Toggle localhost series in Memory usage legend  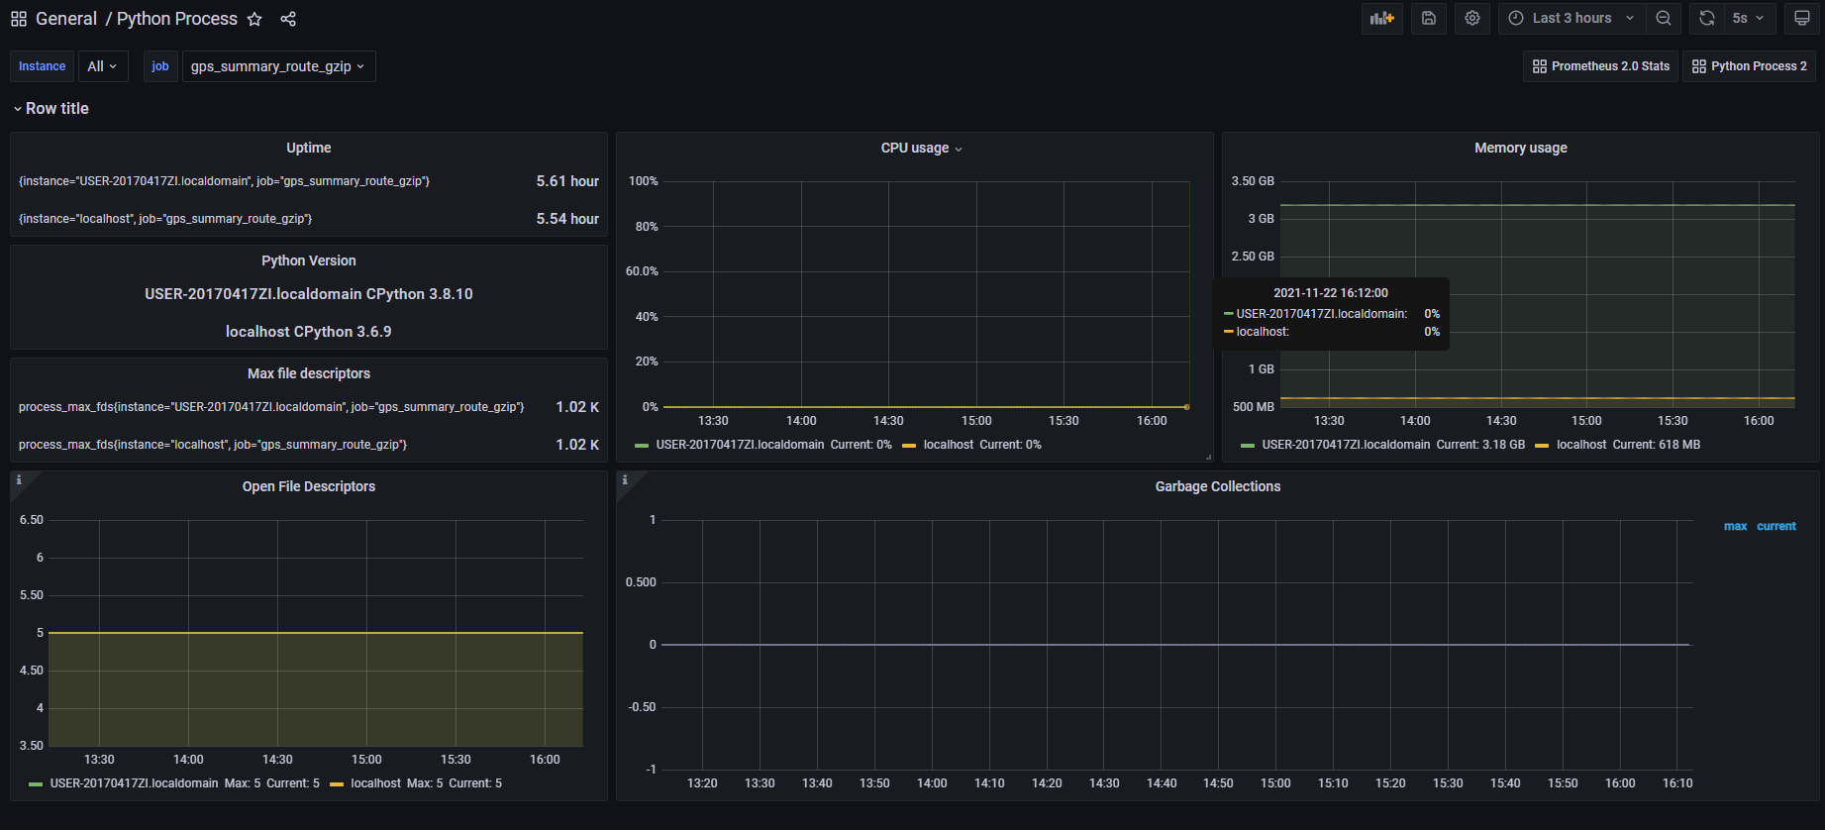point(1581,445)
